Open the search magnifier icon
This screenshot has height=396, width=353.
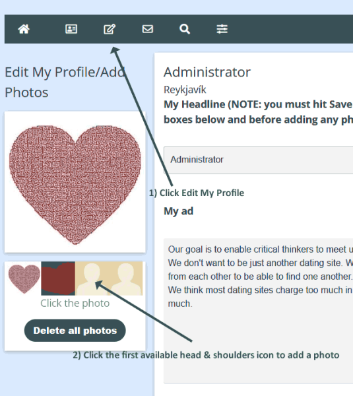point(185,29)
